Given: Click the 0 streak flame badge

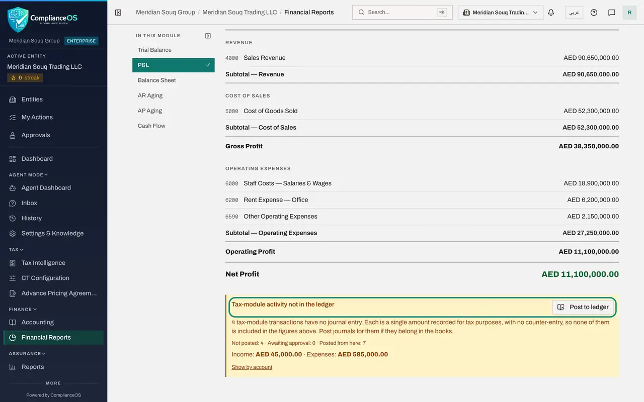Looking at the screenshot, I should pos(25,78).
